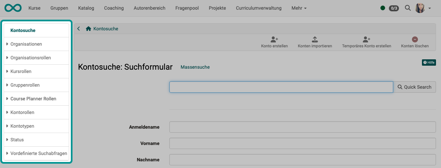Select Organisationsrollen in the sidebar
441x168 pixels.
31,58
